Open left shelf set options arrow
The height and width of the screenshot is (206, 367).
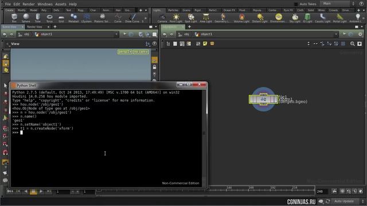click(146, 10)
